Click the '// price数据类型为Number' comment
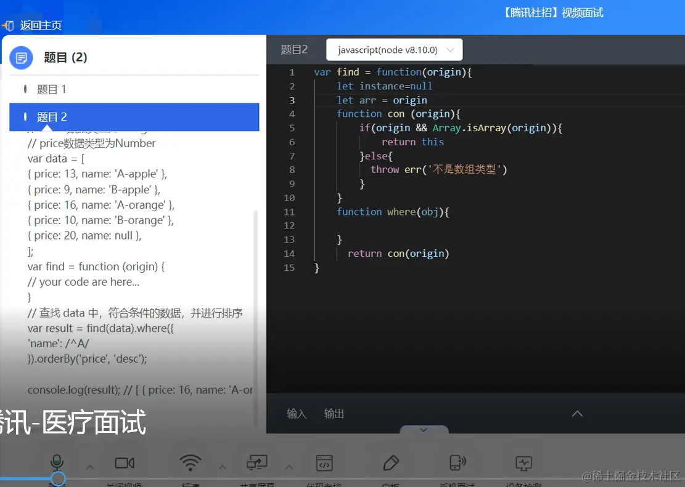The width and height of the screenshot is (685, 487). pyautogui.click(x=91, y=143)
